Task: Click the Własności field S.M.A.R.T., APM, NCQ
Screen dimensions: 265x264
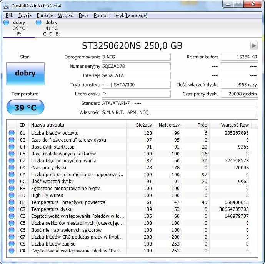Action: tap(180, 112)
